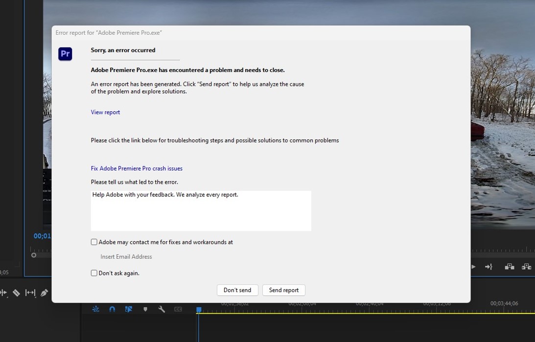Click the Send report button
This screenshot has width=535, height=342.
(x=283, y=290)
